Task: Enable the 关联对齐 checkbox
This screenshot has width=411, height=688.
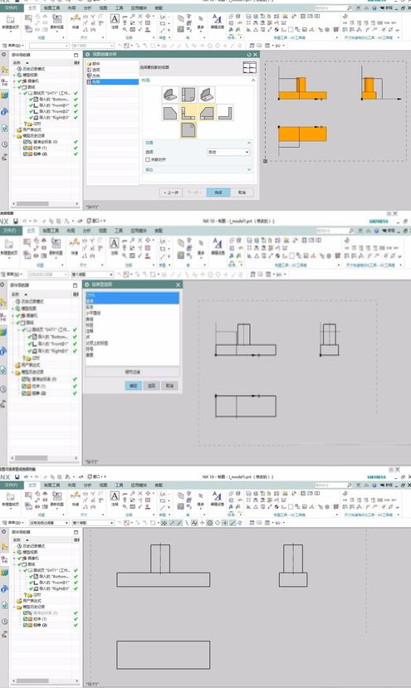Action: pos(148,159)
